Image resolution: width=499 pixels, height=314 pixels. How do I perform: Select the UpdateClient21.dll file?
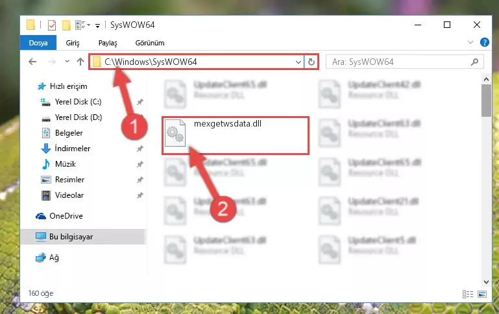tap(369, 211)
